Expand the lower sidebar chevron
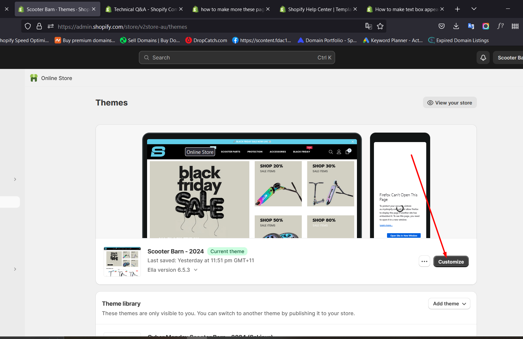The height and width of the screenshot is (339, 523). (15, 269)
